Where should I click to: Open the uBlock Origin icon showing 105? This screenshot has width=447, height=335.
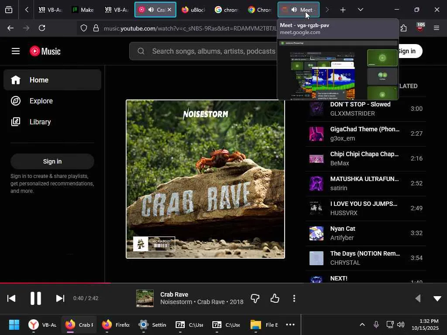(x=420, y=27)
